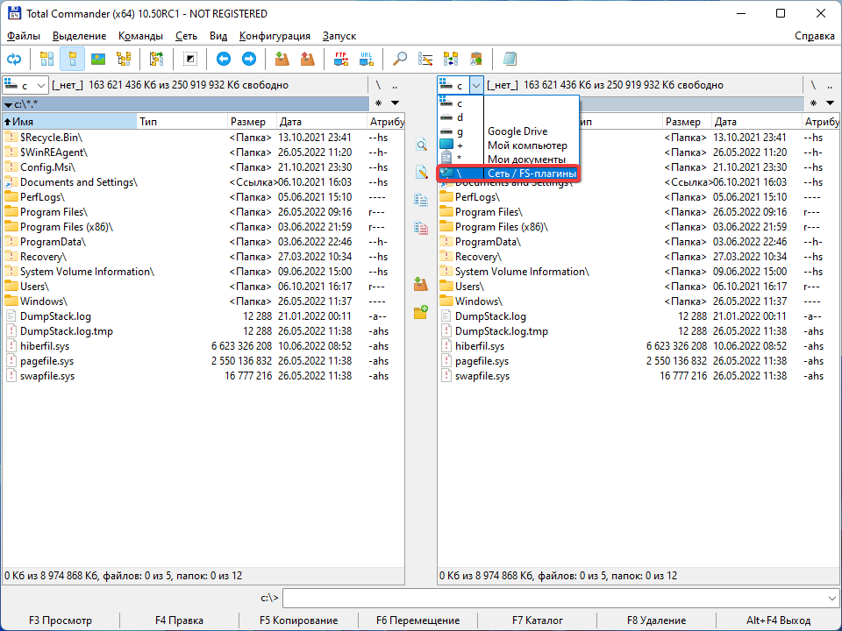Select Сеть / FS-плагины in drive list

coord(509,173)
